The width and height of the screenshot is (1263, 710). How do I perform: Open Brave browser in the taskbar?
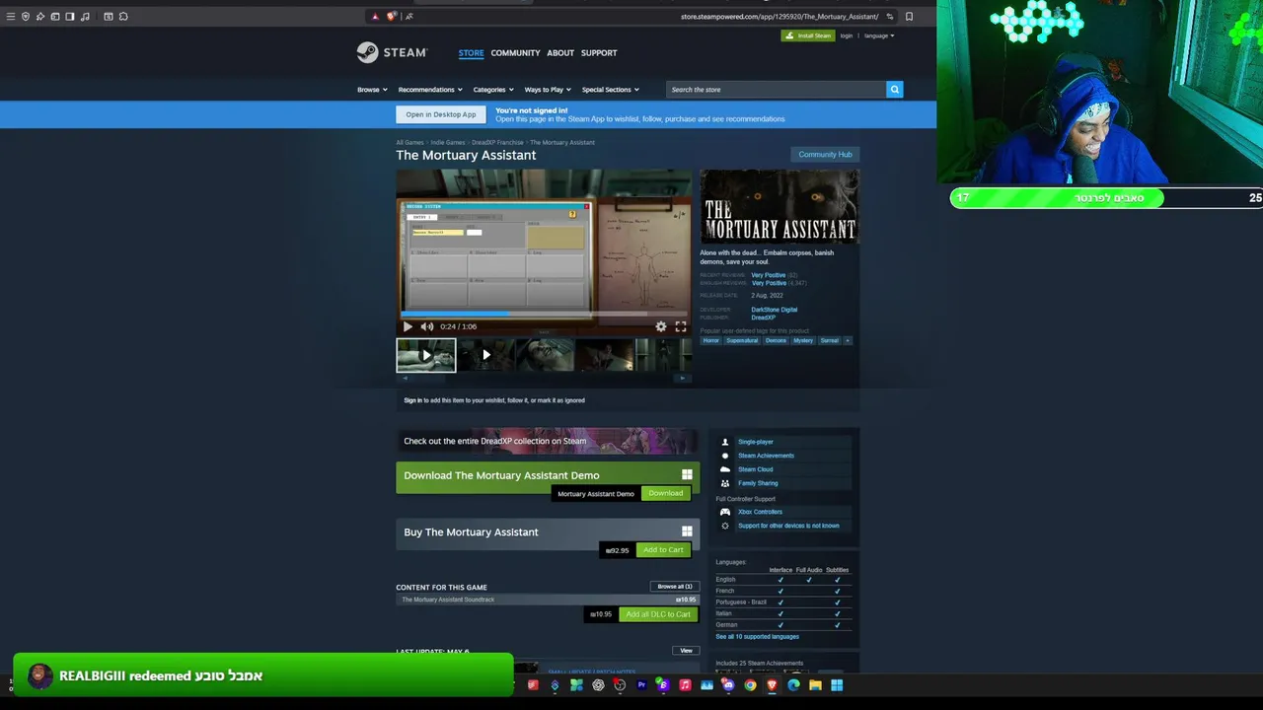point(772,685)
